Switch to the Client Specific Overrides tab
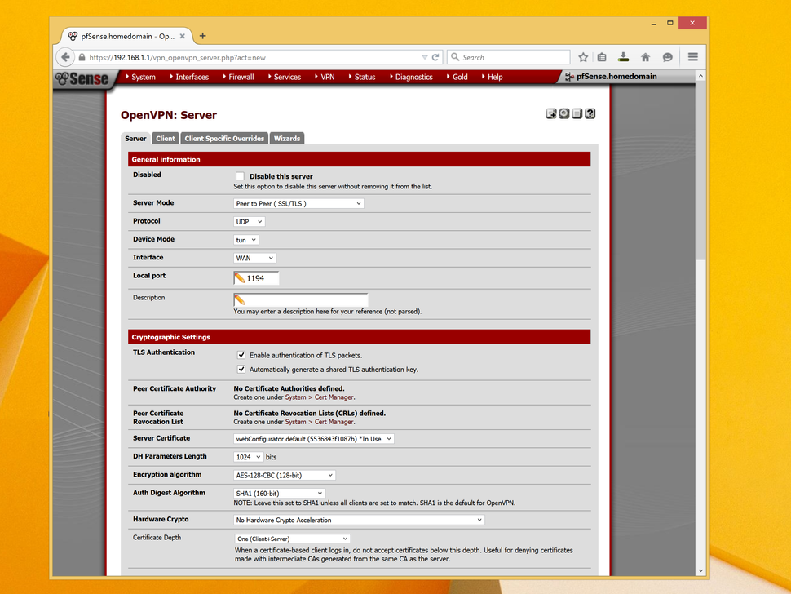Screen dimensions: 791x594 223,138
